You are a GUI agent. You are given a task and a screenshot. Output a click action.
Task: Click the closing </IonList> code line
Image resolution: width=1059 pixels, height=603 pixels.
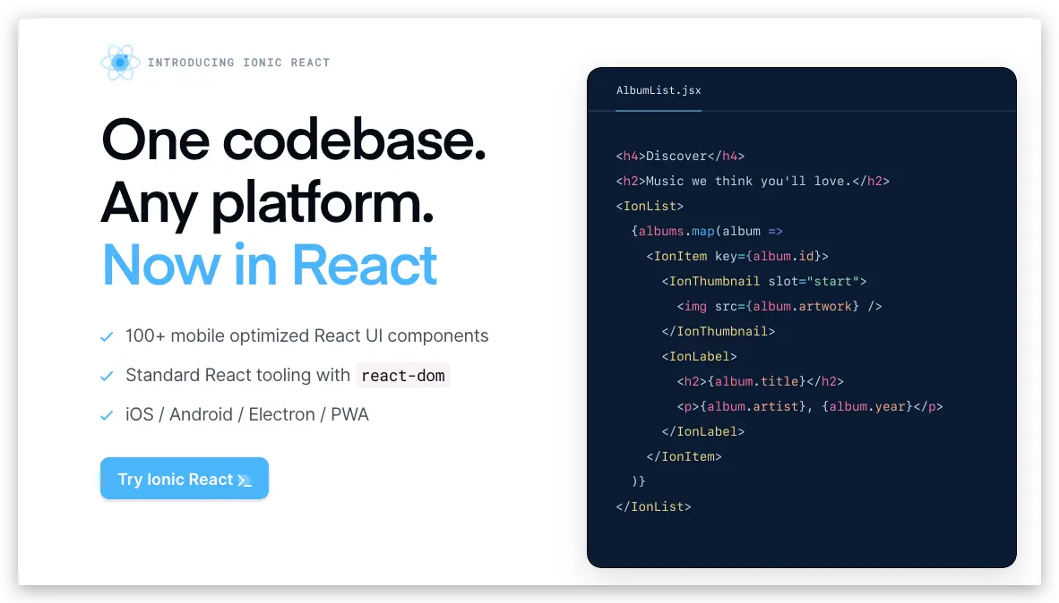click(x=653, y=506)
